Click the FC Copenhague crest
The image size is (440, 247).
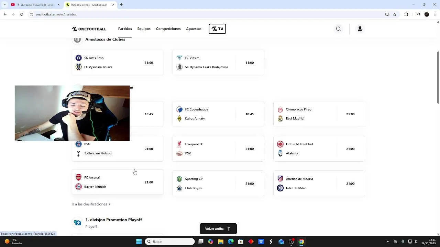(x=179, y=109)
